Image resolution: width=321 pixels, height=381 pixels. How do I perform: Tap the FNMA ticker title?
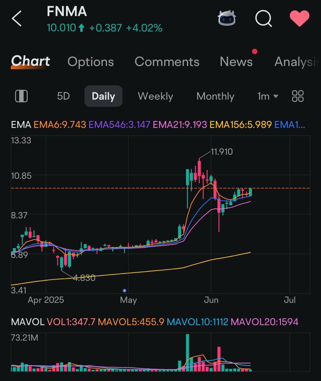[67, 12]
